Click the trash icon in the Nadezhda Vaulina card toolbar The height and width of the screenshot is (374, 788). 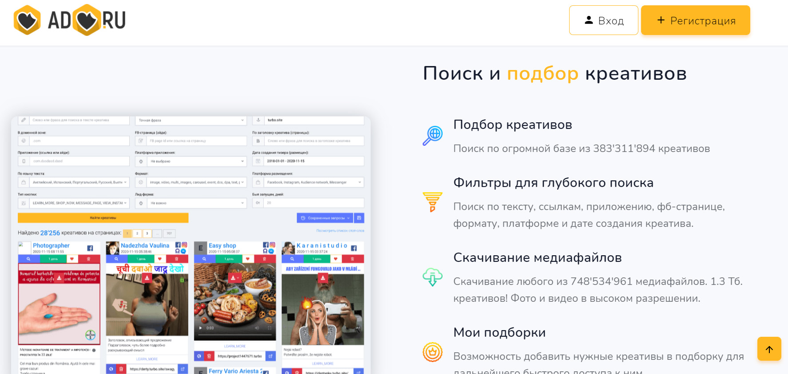pos(177,259)
